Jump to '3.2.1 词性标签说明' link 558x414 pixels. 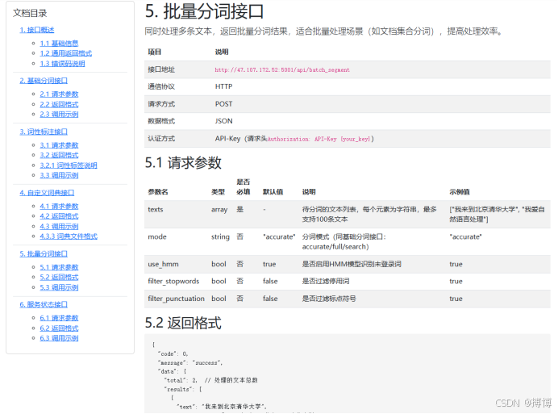click(x=69, y=165)
